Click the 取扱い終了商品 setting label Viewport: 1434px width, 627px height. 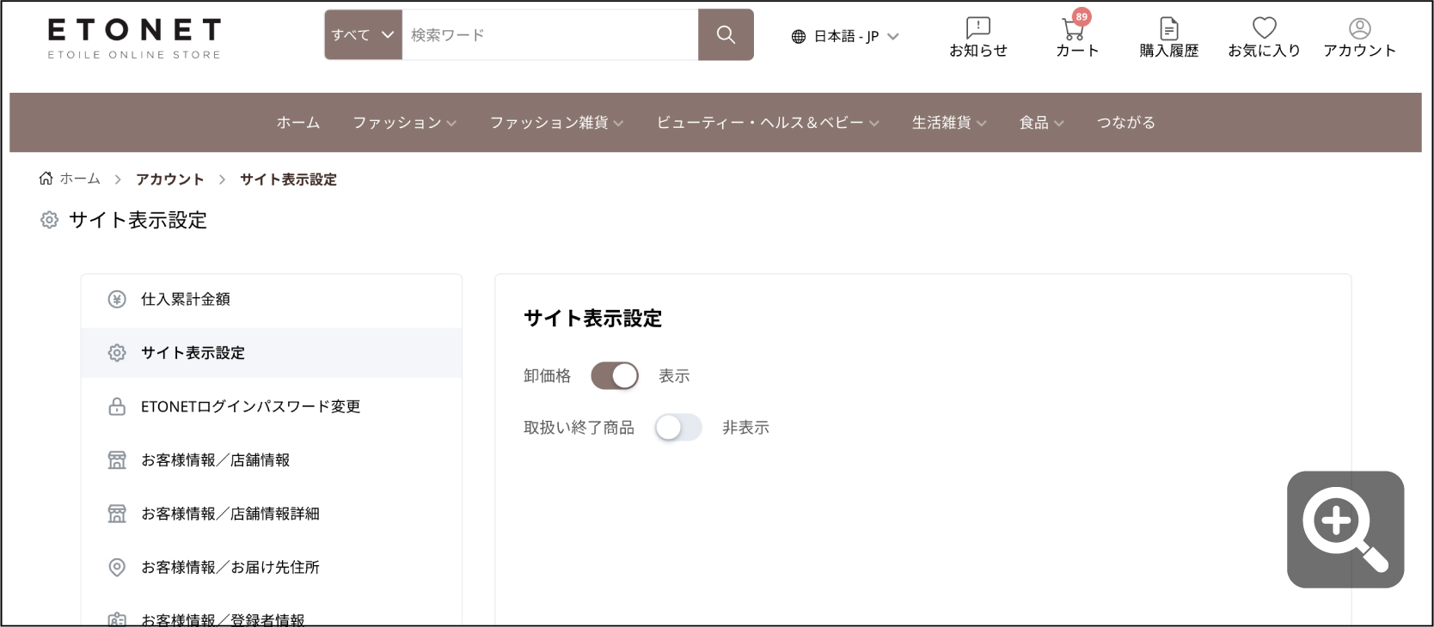pos(579,428)
